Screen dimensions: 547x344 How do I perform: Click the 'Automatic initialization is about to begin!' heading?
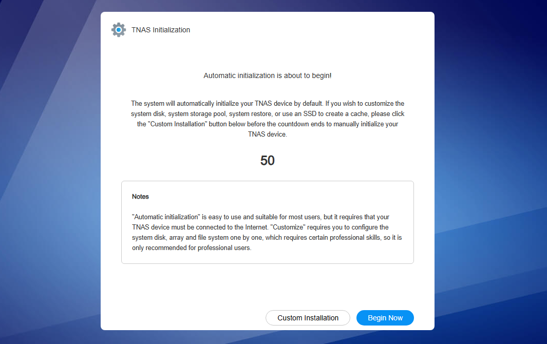coord(267,75)
